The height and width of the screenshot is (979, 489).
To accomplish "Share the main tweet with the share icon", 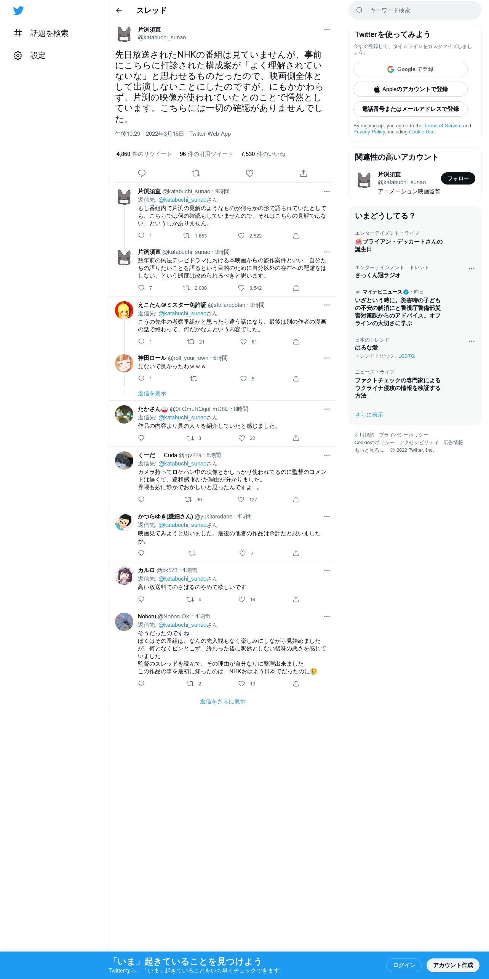I will pos(304,173).
